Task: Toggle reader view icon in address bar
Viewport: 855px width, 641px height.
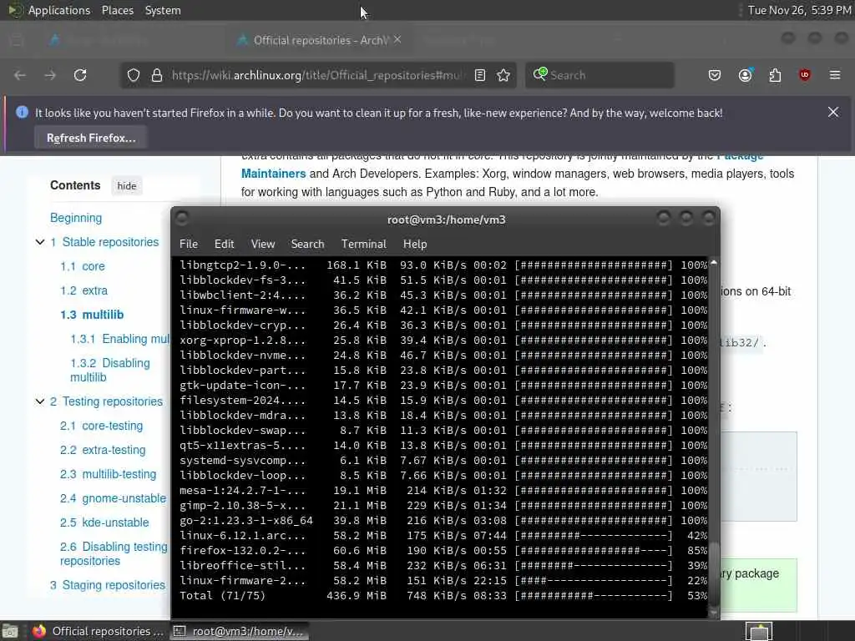Action: (x=480, y=75)
